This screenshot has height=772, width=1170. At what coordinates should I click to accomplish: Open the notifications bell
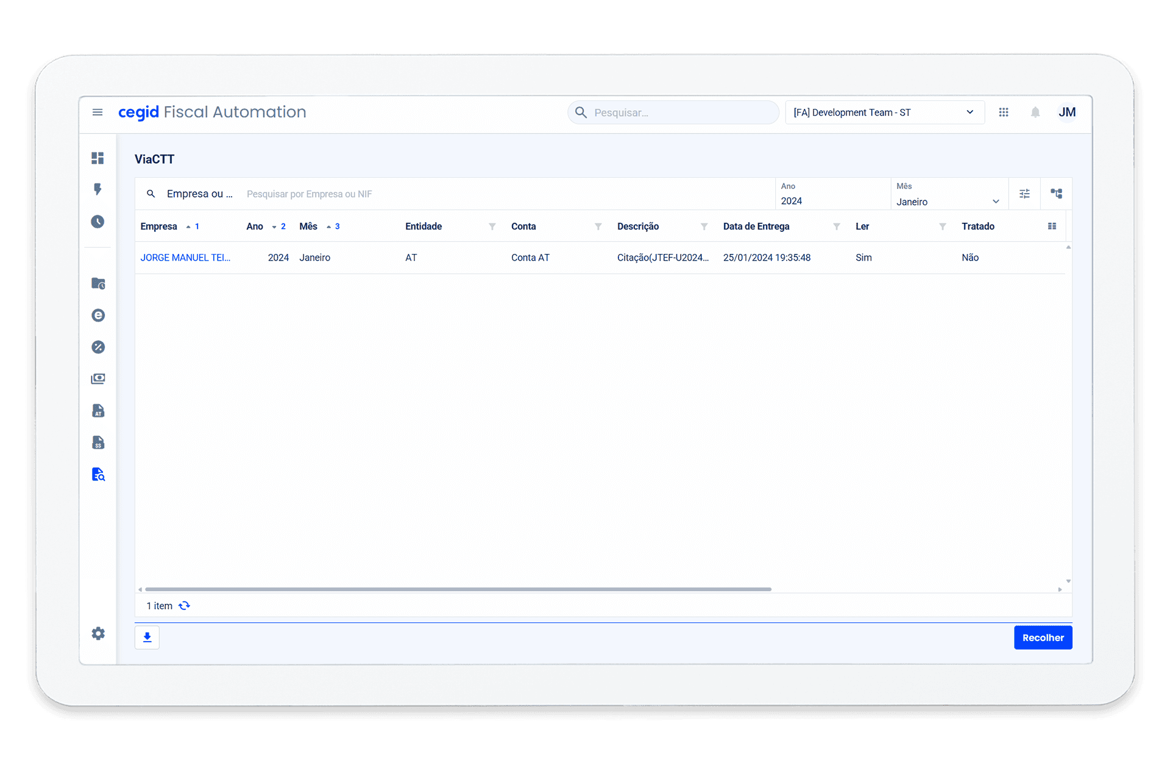tap(1035, 112)
